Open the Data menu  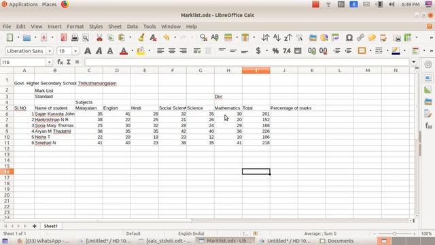(133, 27)
